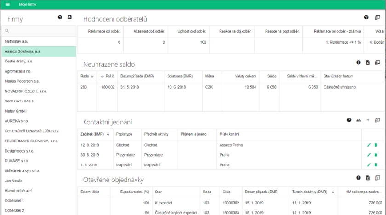This screenshot has width=386, height=215.
Task: Select Matev GmbH in company list
Action: tap(39, 111)
